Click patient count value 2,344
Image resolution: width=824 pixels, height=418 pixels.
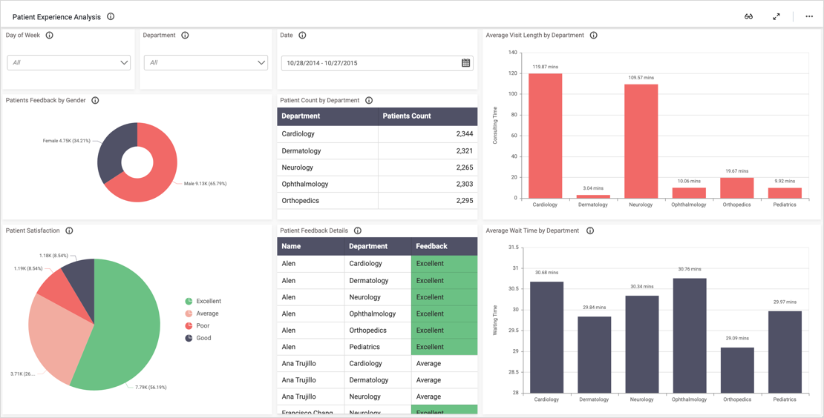point(465,134)
